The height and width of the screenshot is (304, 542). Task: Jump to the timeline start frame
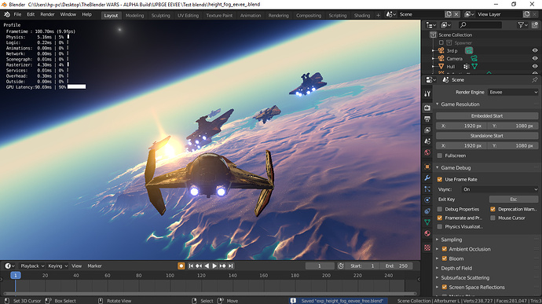coord(191,266)
